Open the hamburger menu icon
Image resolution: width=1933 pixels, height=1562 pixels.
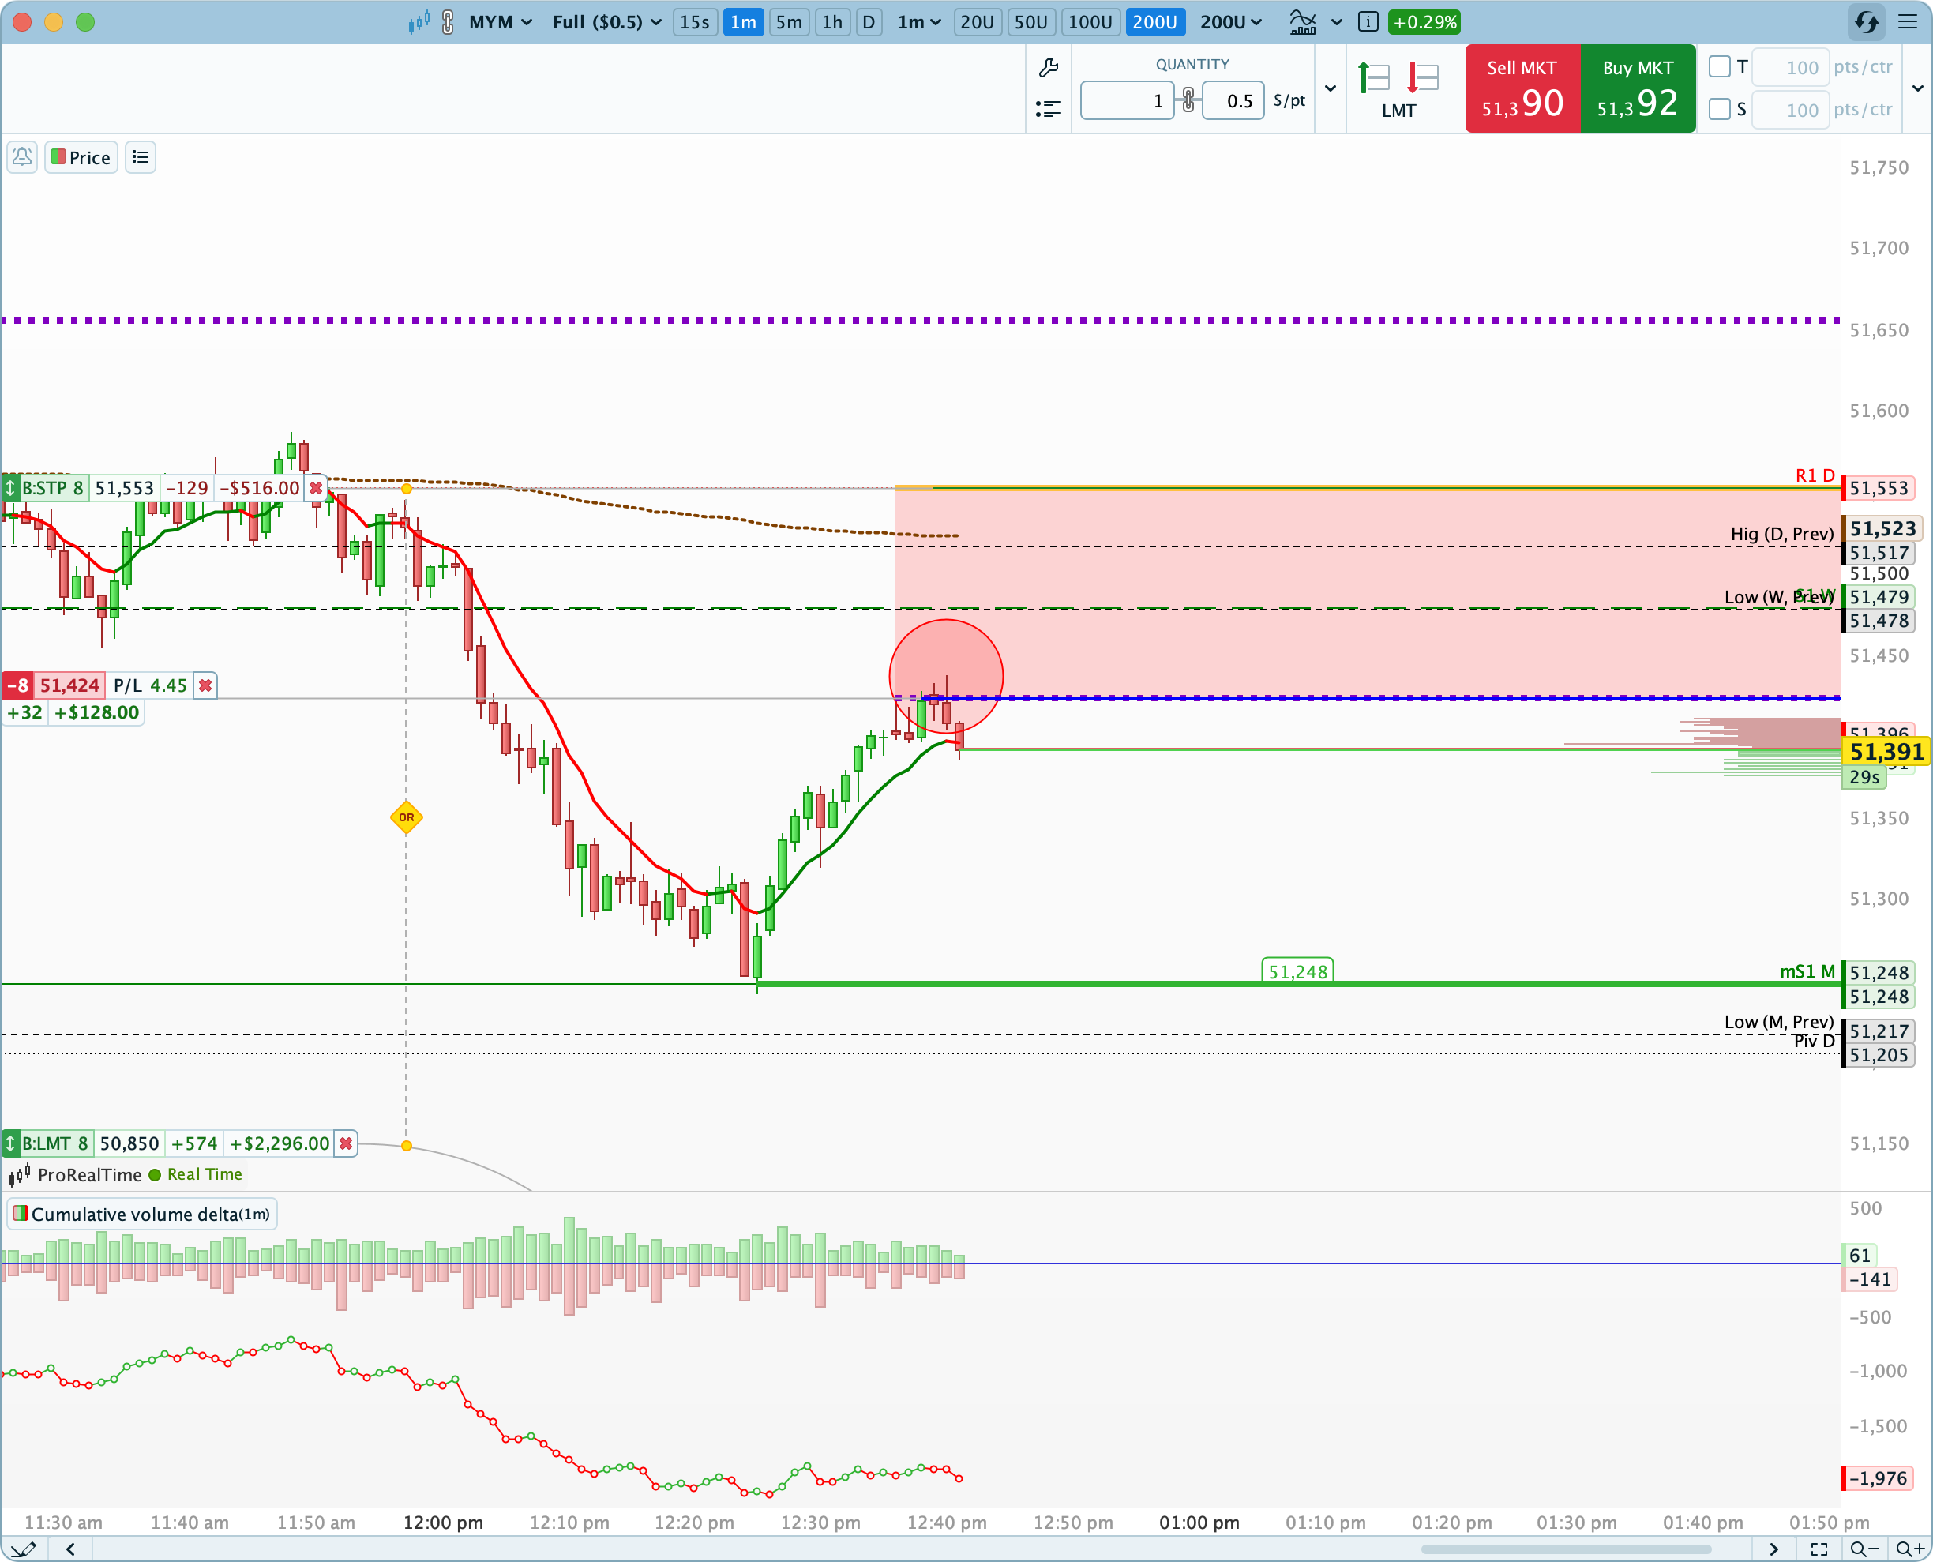(1908, 22)
